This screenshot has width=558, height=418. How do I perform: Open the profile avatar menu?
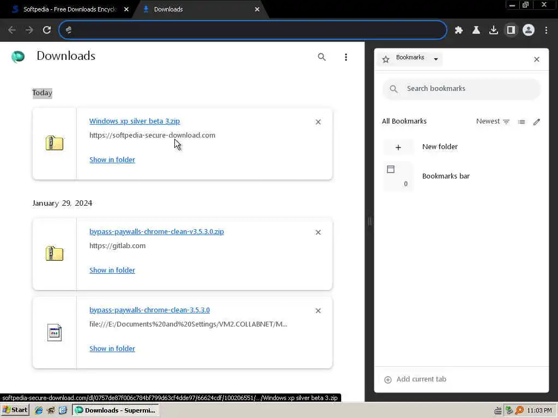[529, 30]
